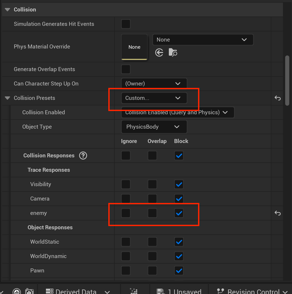Click the Simulation Generates Hit Events label
This screenshot has height=294, width=292.
click(x=54, y=24)
